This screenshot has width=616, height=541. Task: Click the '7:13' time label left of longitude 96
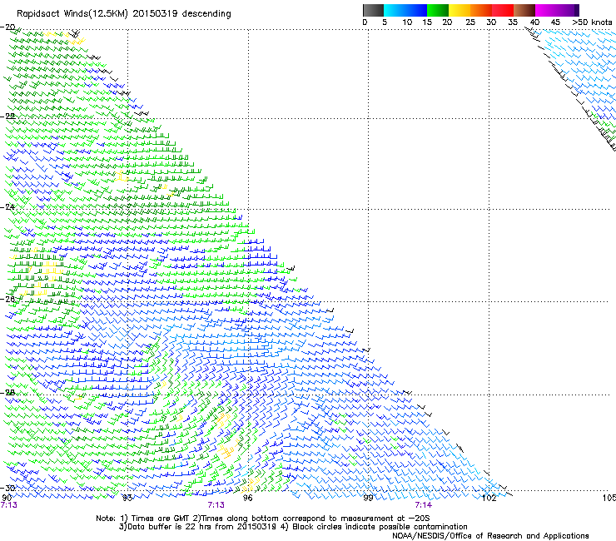[216, 505]
